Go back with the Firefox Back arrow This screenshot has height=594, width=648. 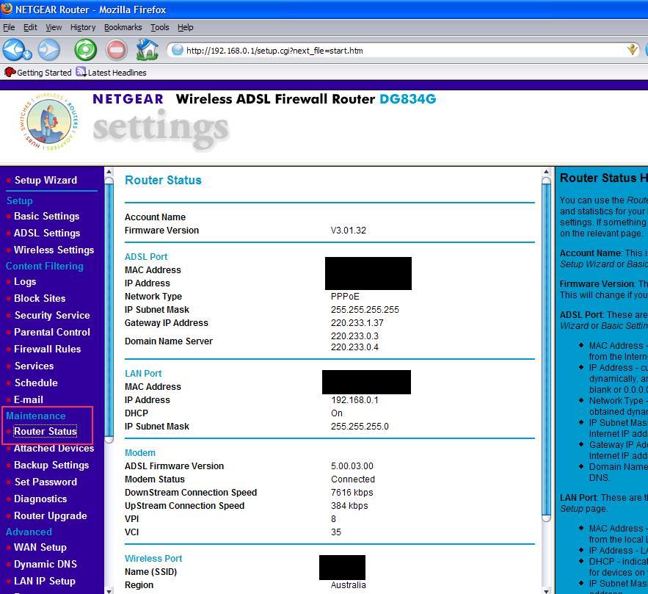(x=13, y=50)
